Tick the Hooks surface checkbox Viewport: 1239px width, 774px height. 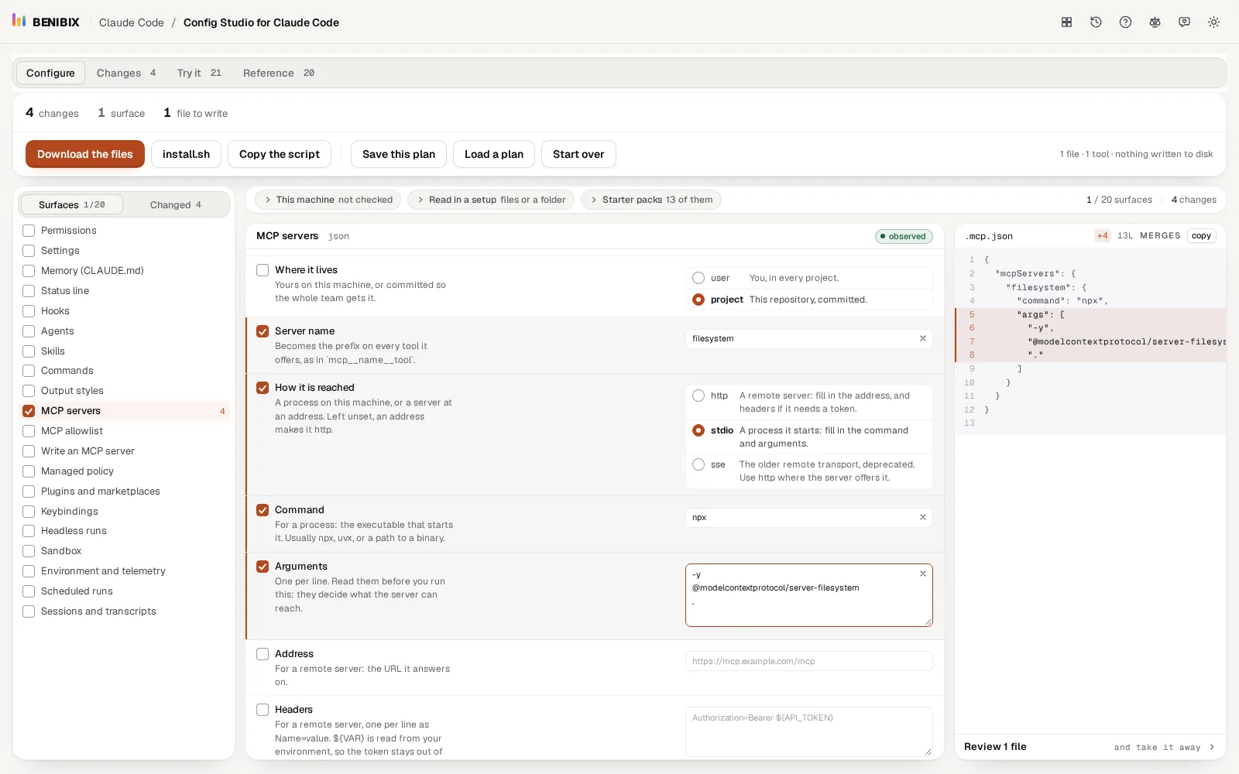29,311
